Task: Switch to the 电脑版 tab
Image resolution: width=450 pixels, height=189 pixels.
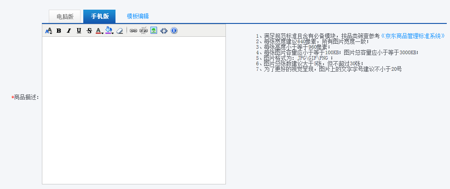Action: pos(65,17)
